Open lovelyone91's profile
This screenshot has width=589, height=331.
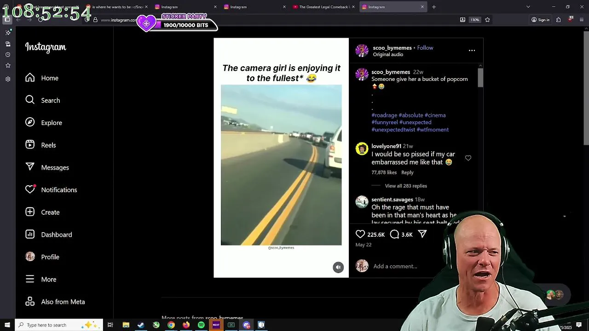[x=386, y=146]
